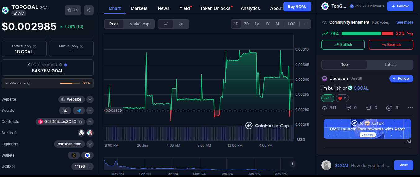The image size is (420, 177).
Task: Click the emoji reaction icon showing 3
Action: click(x=389, y=108)
